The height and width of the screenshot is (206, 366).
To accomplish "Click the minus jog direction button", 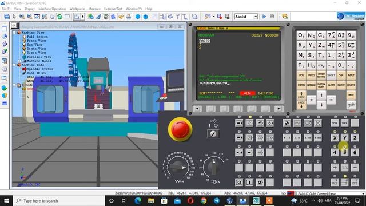I will [x=355, y=168].
